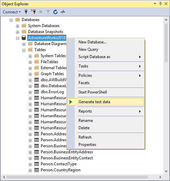This screenshot has width=170, height=181.
Task: Click the Stop square icon in toolbar
Action: click(x=41, y=12)
